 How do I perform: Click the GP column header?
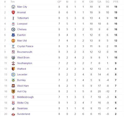pos(59,2)
